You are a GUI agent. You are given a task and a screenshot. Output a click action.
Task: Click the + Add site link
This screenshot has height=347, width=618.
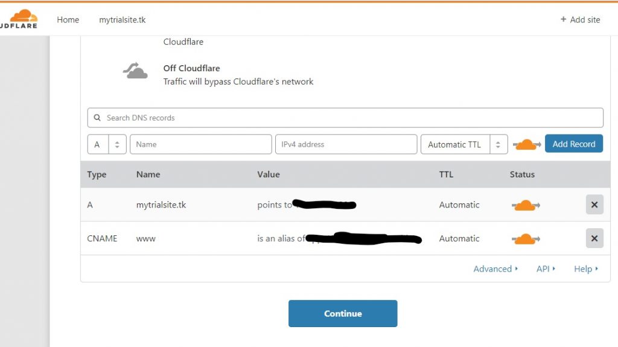click(x=580, y=20)
